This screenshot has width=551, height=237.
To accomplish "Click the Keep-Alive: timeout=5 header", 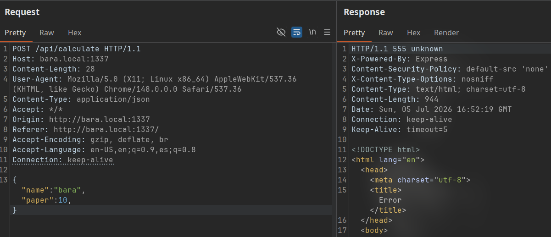I will click(400, 129).
